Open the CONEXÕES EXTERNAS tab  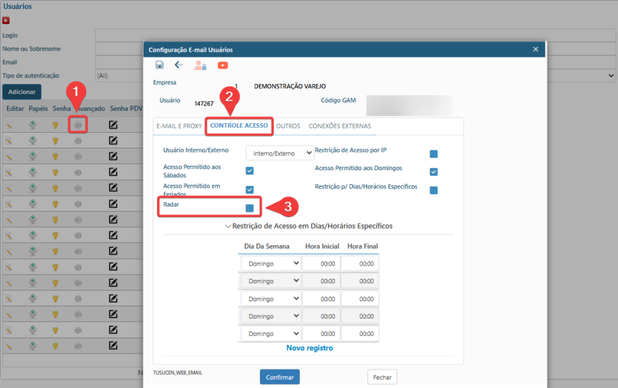click(x=340, y=126)
